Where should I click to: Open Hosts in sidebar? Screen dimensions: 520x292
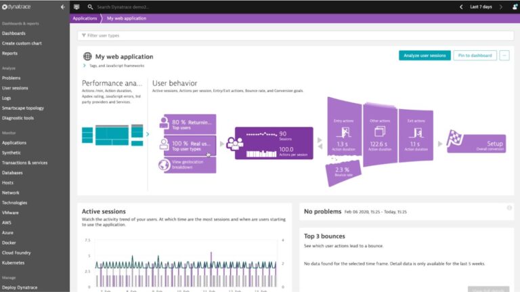7,182
